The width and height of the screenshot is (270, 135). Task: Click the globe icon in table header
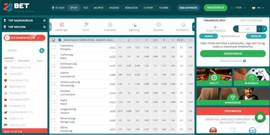coord(60,40)
